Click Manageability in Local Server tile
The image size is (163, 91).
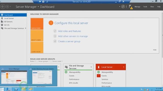(x=107, y=72)
